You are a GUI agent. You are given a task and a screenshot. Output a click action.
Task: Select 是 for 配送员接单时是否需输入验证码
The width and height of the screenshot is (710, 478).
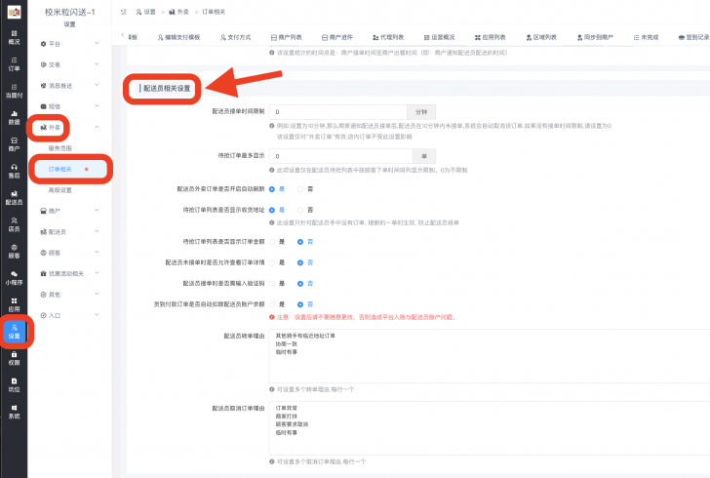coord(272,284)
